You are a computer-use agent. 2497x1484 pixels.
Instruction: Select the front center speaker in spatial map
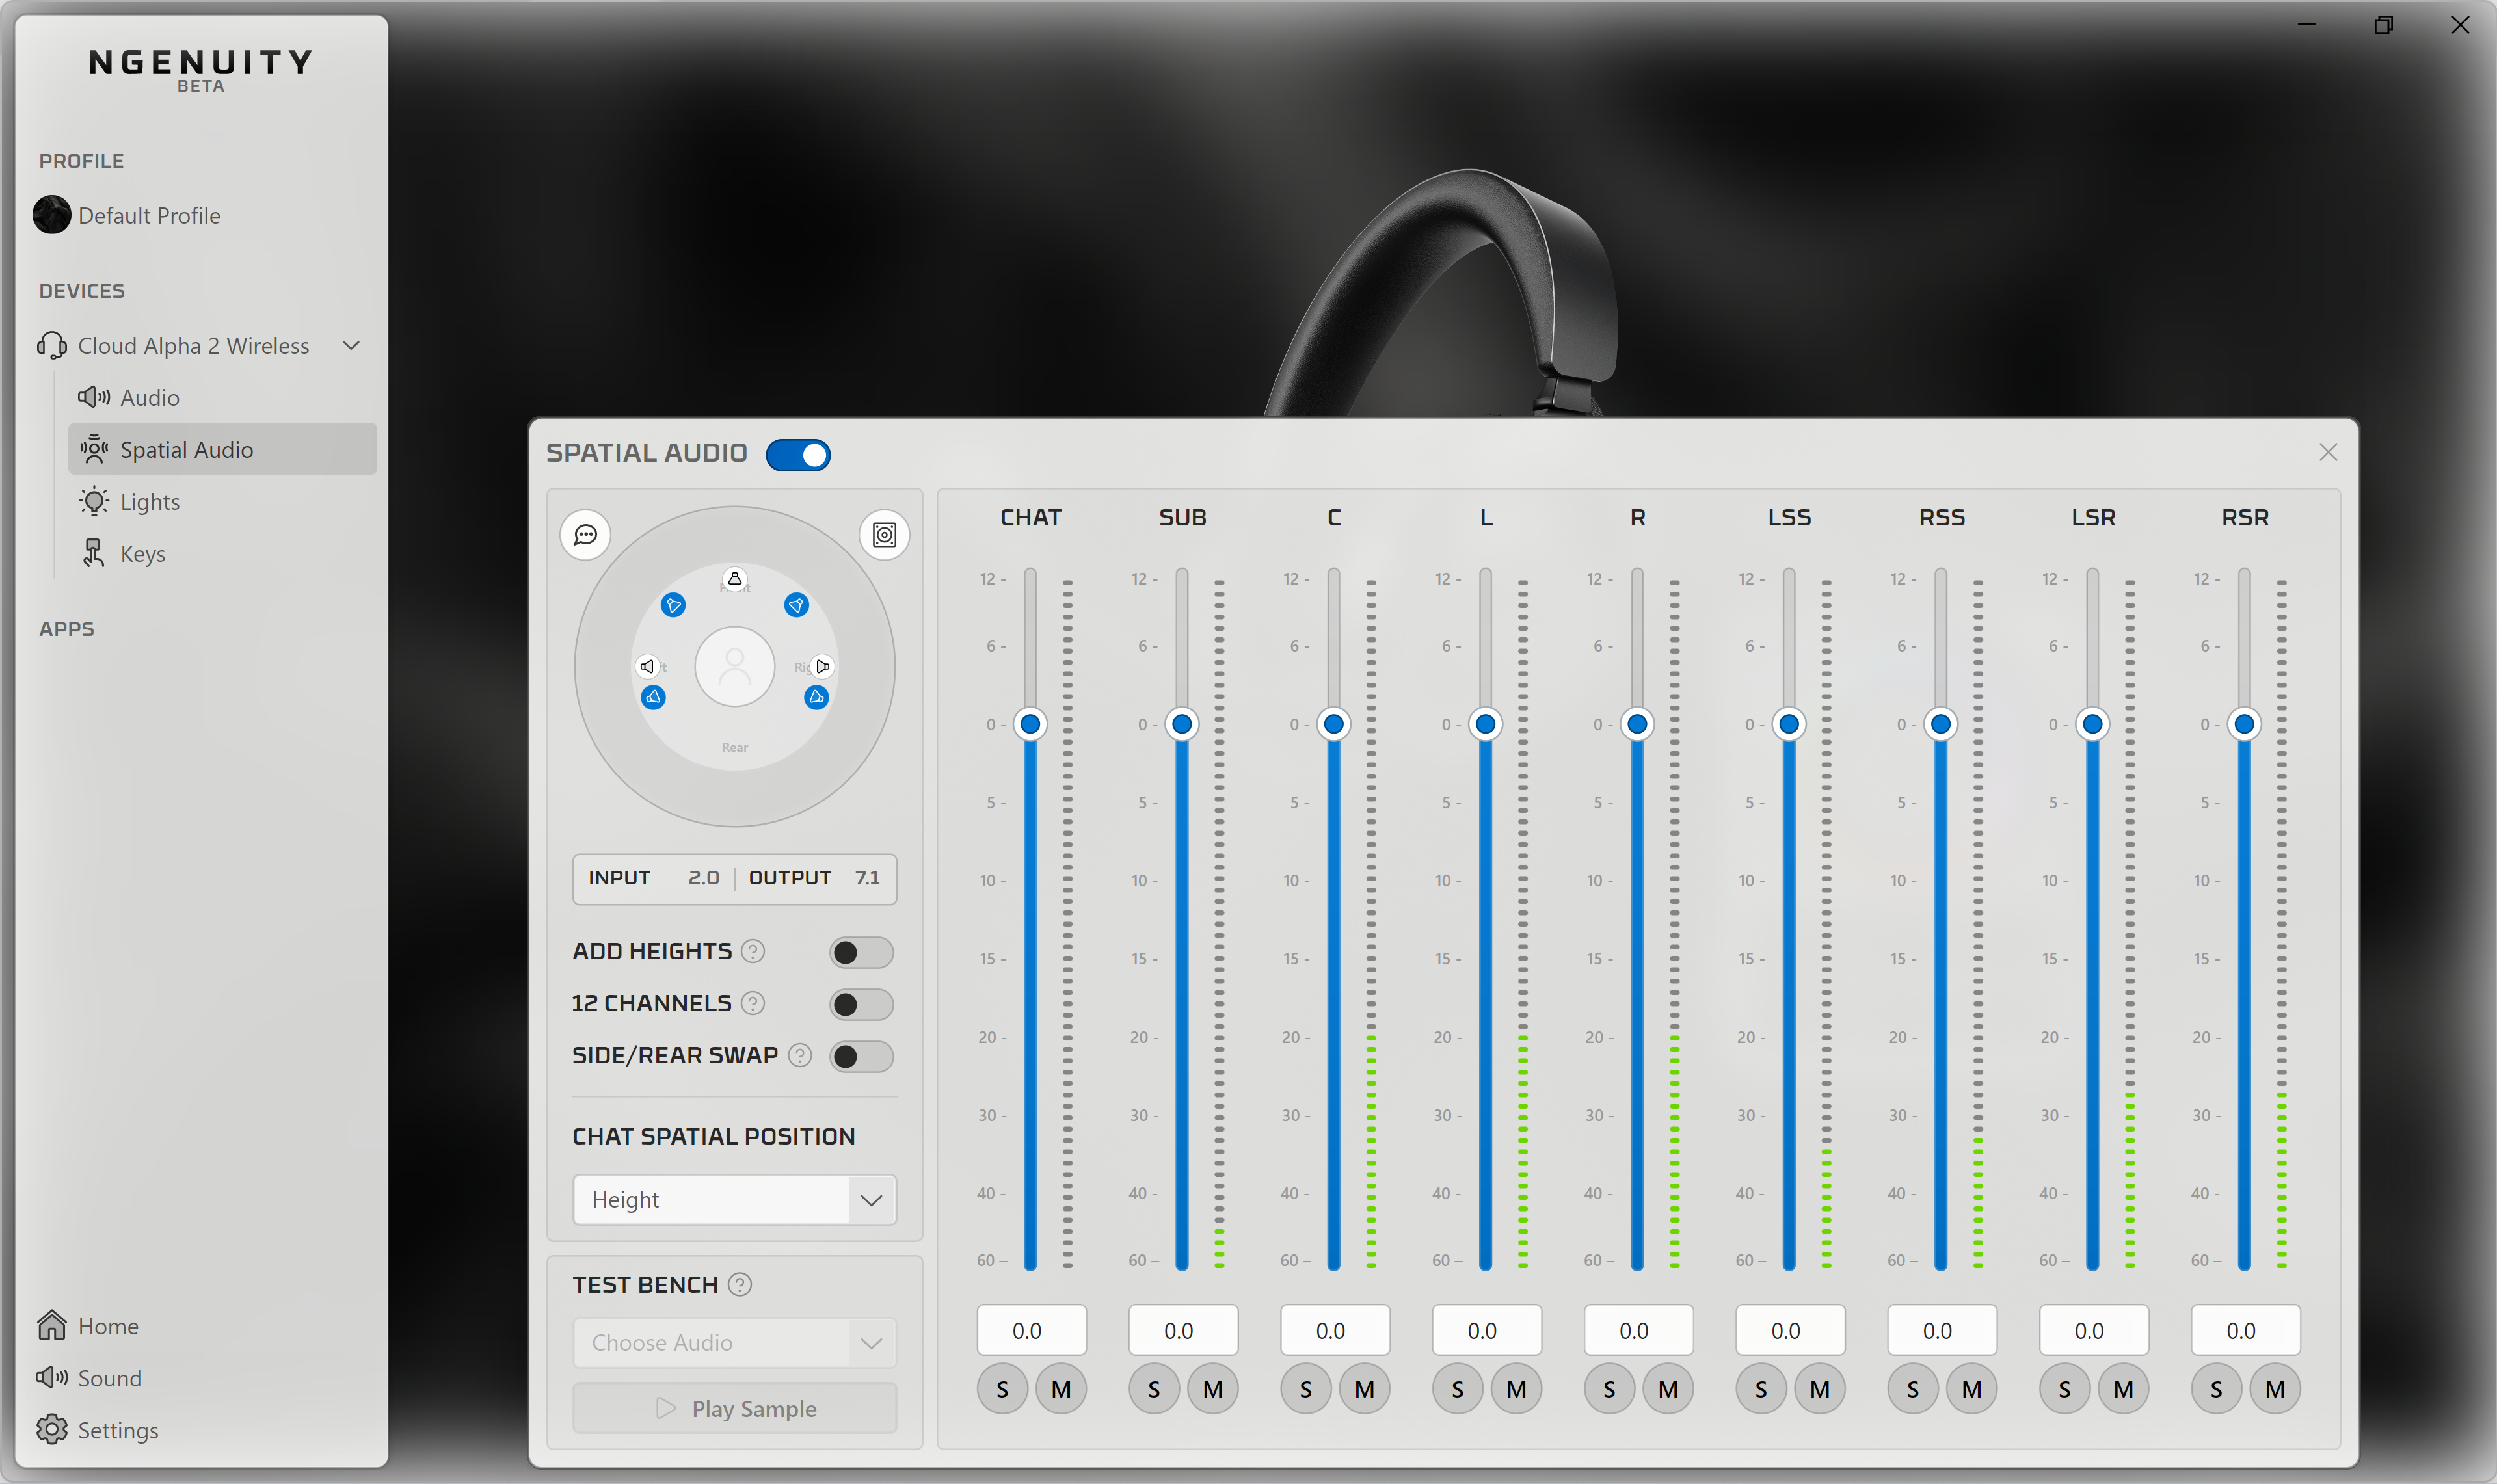(735, 579)
